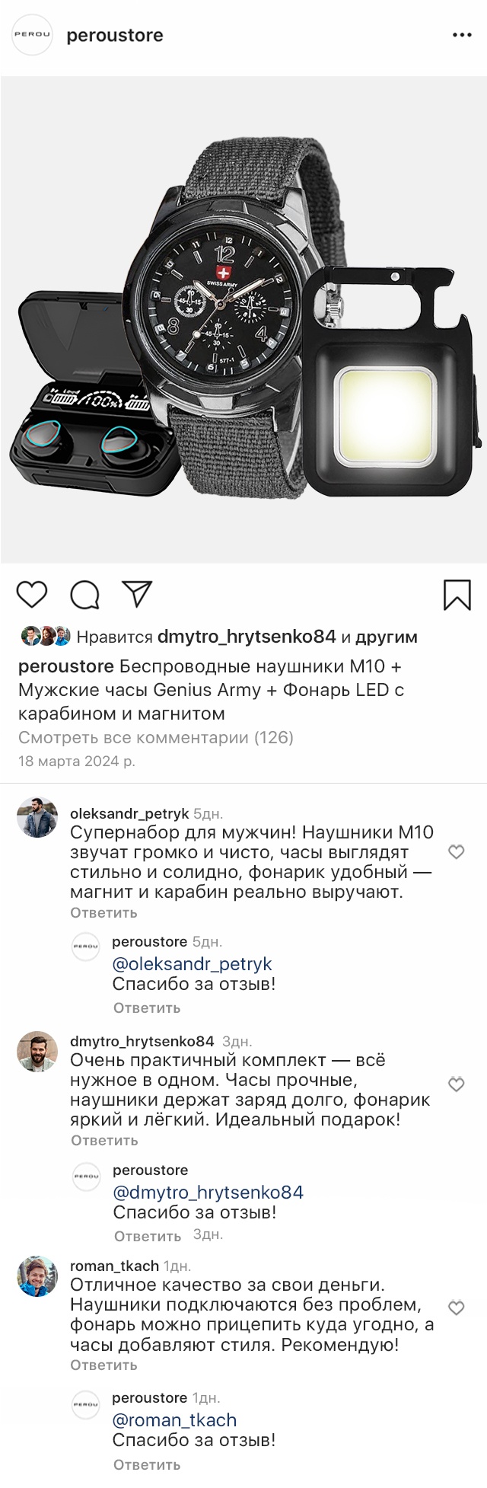Save post using bookmark icon
This screenshot has width=487, height=1488.
click(x=457, y=595)
